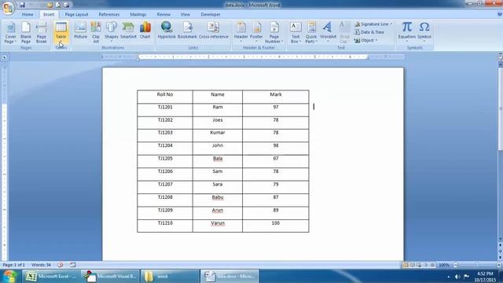The height and width of the screenshot is (283, 503).
Task: Switch to Draft view
Action: pyautogui.click(x=432, y=265)
